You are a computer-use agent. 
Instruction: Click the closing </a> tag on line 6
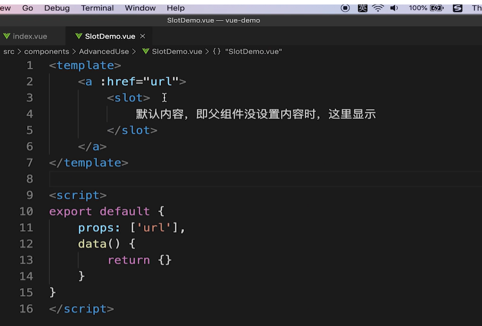click(x=92, y=147)
